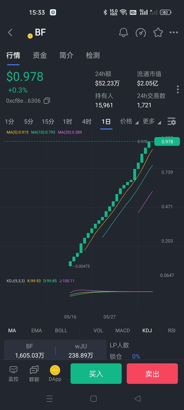184x410 pixels.
Task: Tap BF token name in header
Action: click(x=40, y=32)
